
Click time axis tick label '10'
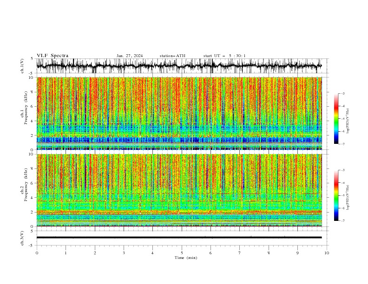pyautogui.click(x=327, y=253)
